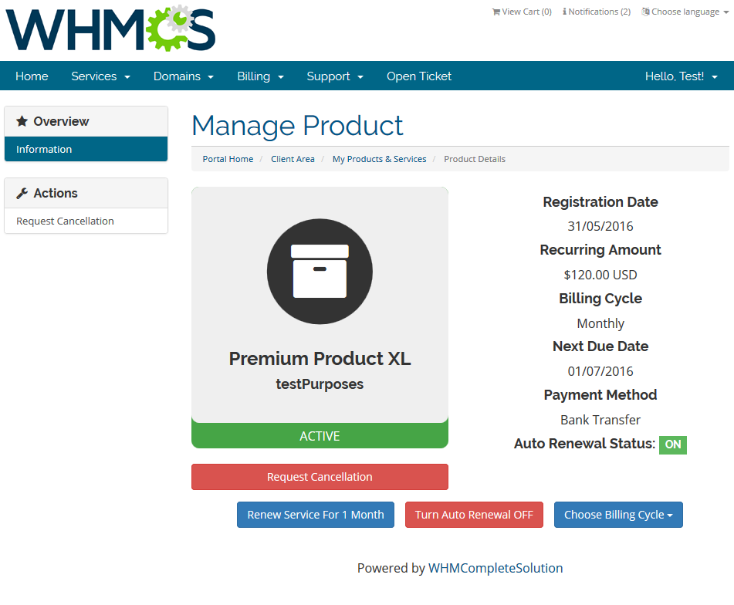734x605 pixels.
Task: Open Choose Billing Cycle dropdown
Action: 618,515
